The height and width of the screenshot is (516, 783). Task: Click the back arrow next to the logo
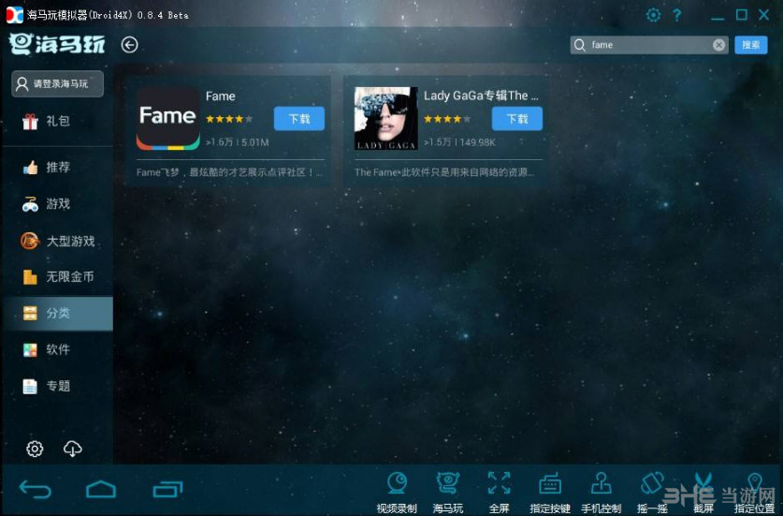point(129,45)
